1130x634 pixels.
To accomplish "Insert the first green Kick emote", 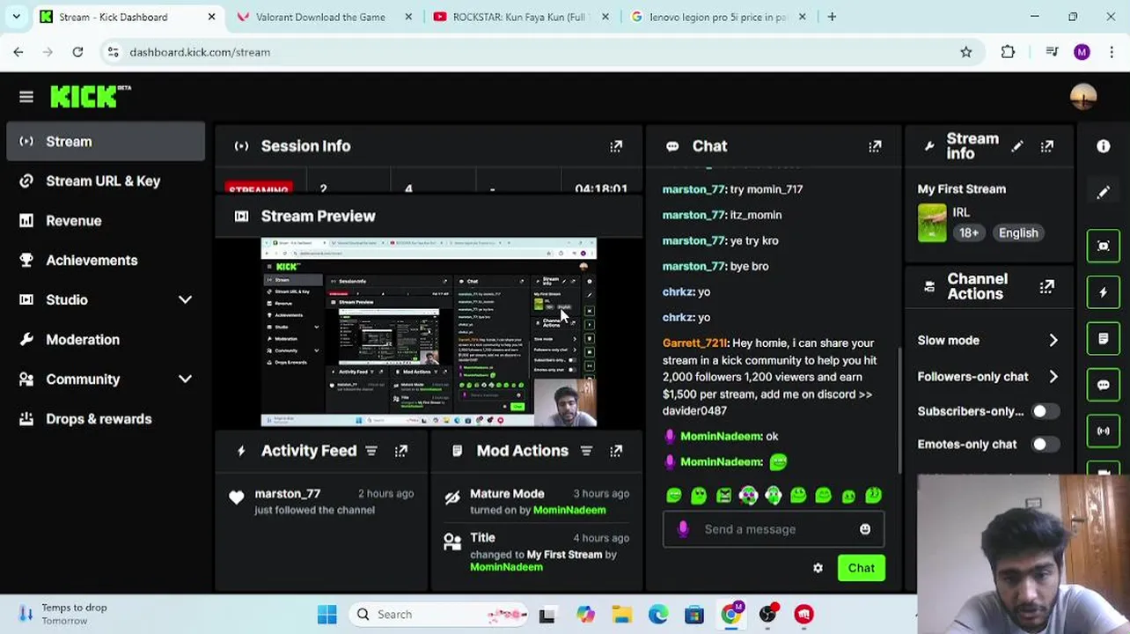I will pyautogui.click(x=674, y=496).
